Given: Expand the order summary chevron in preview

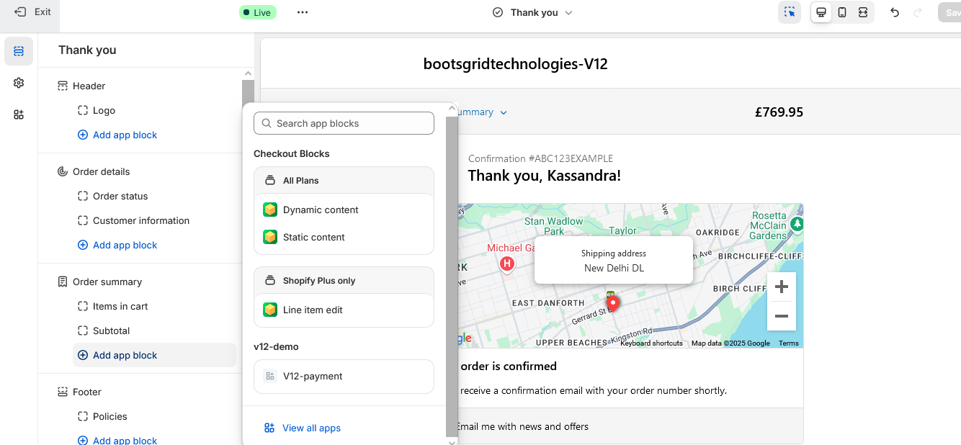Looking at the screenshot, I should click(x=504, y=112).
